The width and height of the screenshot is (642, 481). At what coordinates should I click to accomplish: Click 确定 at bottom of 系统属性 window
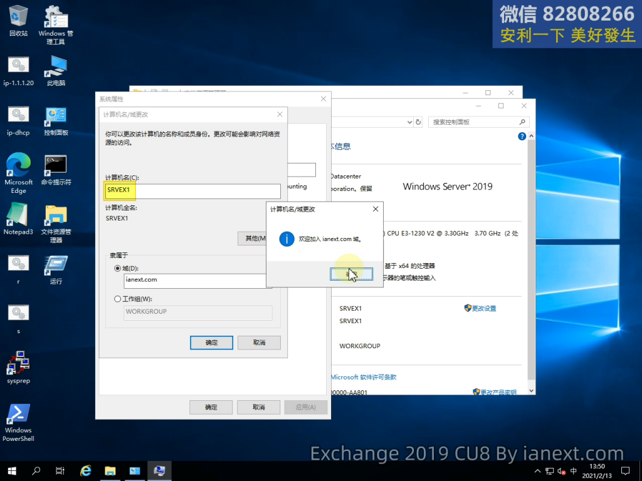(x=211, y=407)
